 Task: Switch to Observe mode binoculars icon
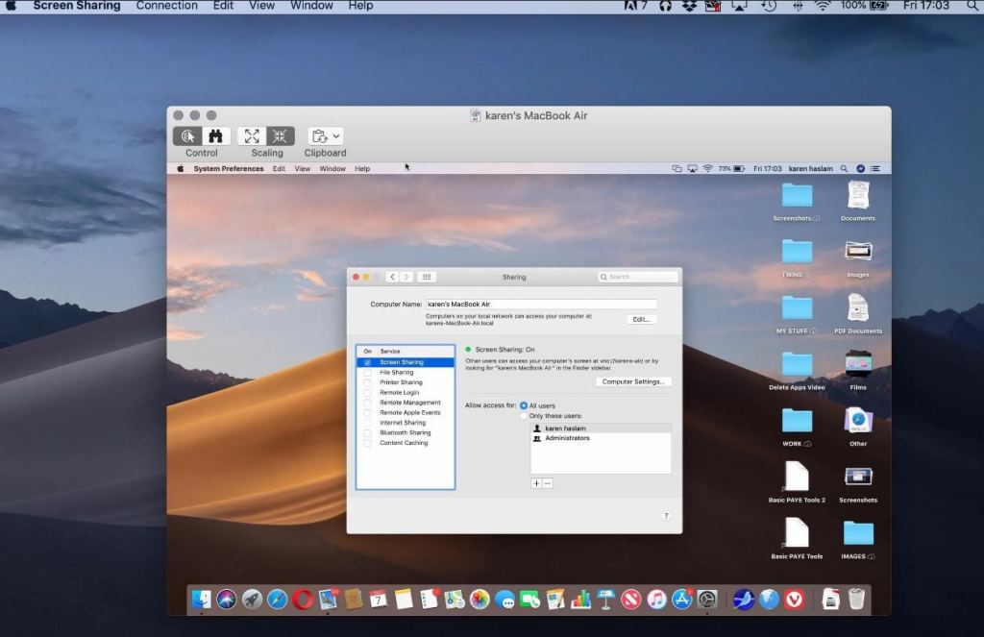tap(215, 136)
